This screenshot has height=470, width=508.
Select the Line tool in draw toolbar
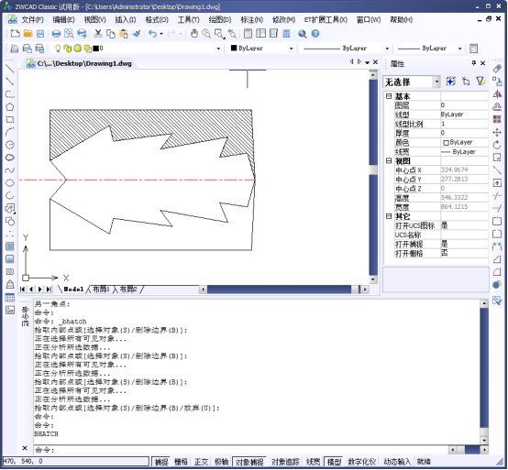[10, 69]
